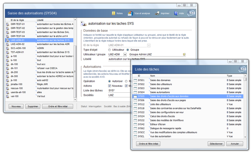Select the Utilisateur radio button

click(x=110, y=50)
